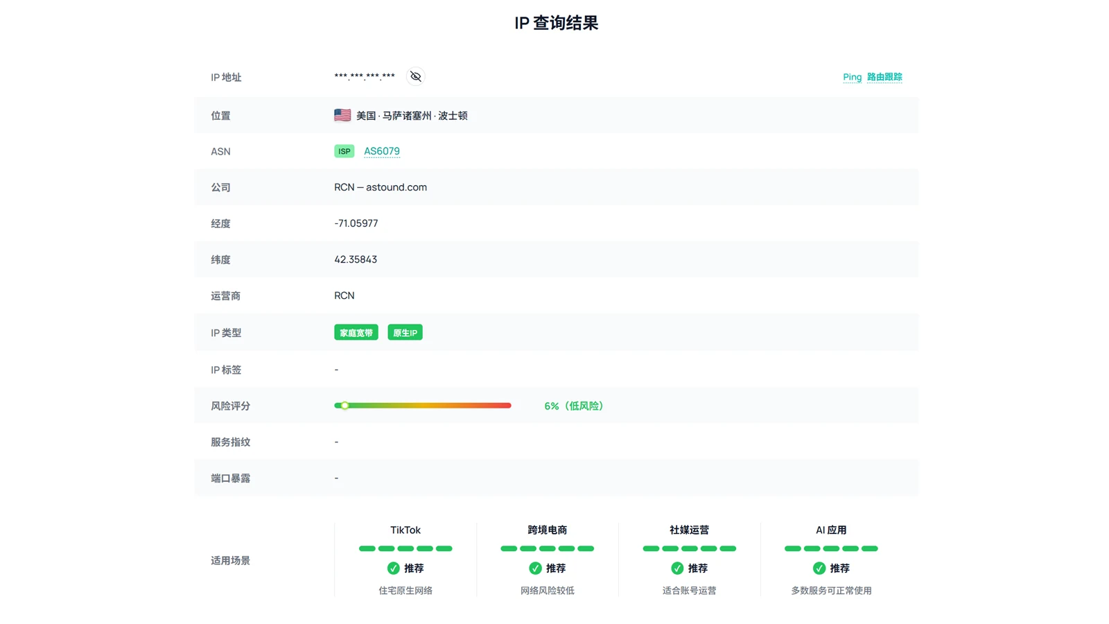This screenshot has width=1109, height=624.
Task: Click longitude value -71.05977
Action: pyautogui.click(x=356, y=223)
